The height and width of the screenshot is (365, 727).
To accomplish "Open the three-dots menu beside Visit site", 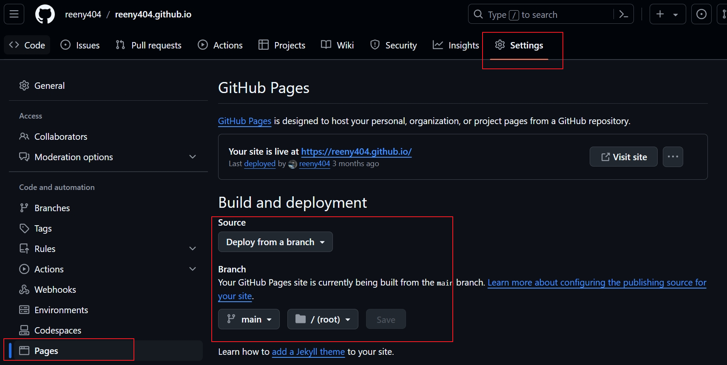I will [673, 157].
